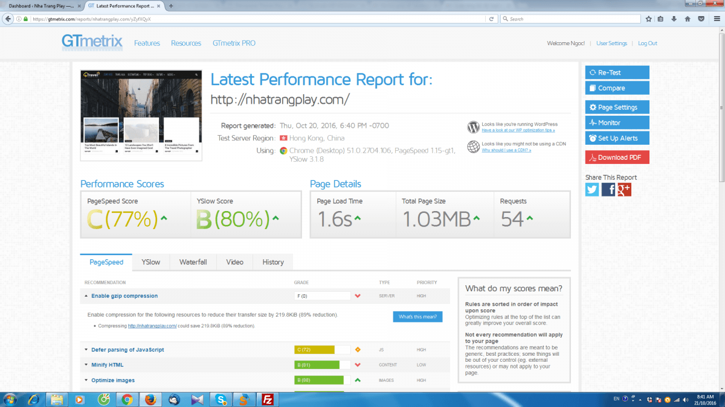This screenshot has width=725, height=407.
Task: Open the Features link in header
Action: 147,43
